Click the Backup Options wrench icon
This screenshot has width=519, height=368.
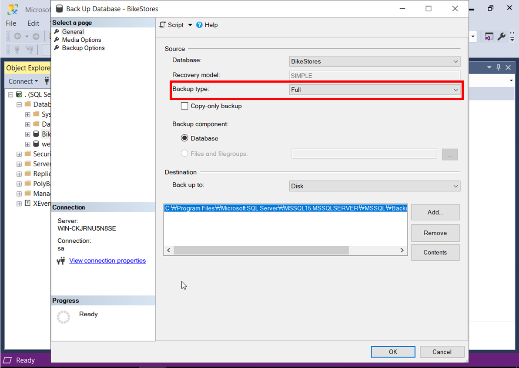57,48
